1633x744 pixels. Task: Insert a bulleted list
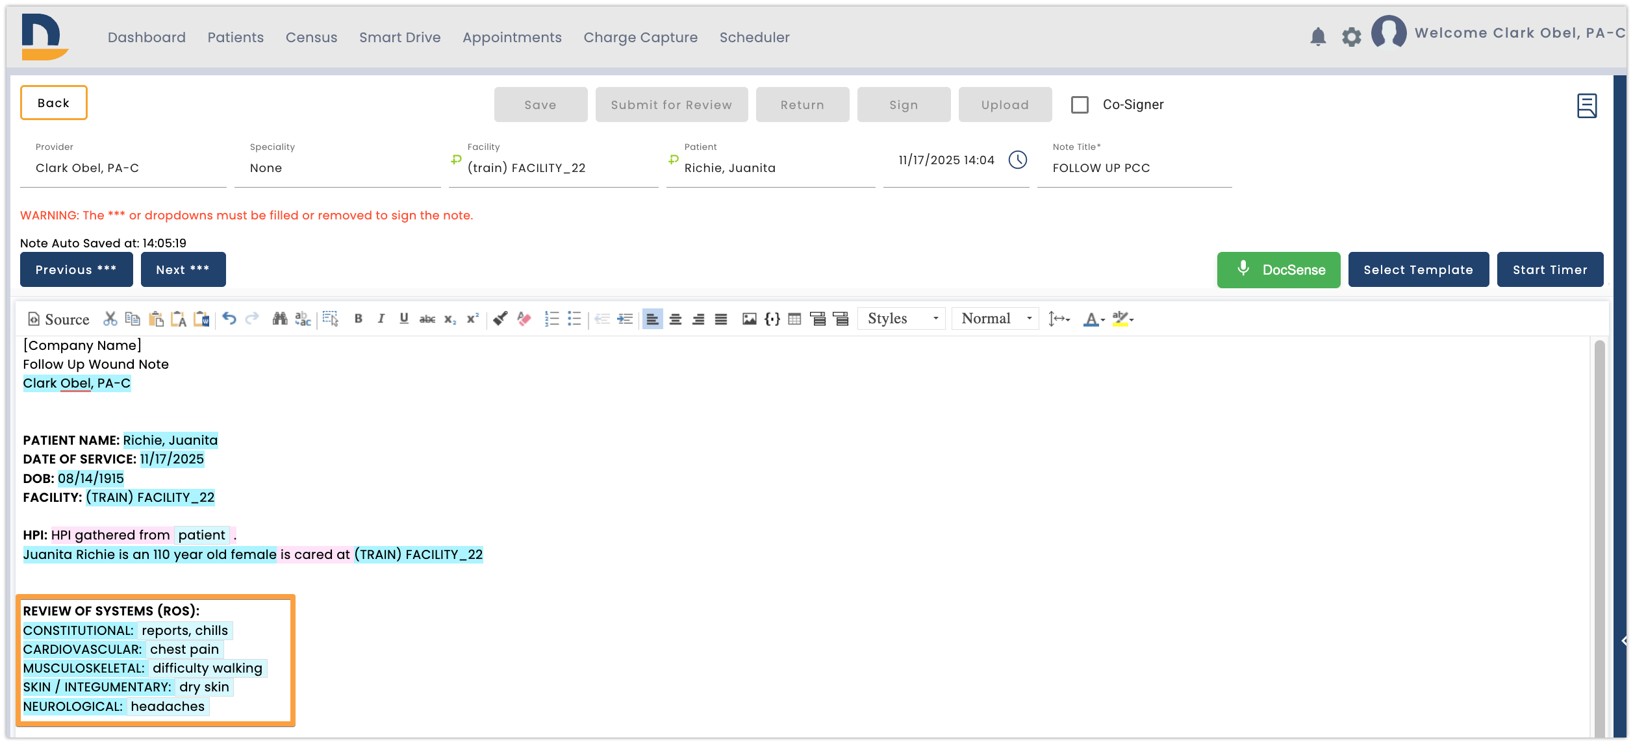coord(574,319)
